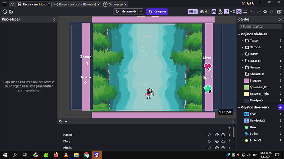Switch editor to 3D view
Screen dimensions: 284x159
click(204, 12)
